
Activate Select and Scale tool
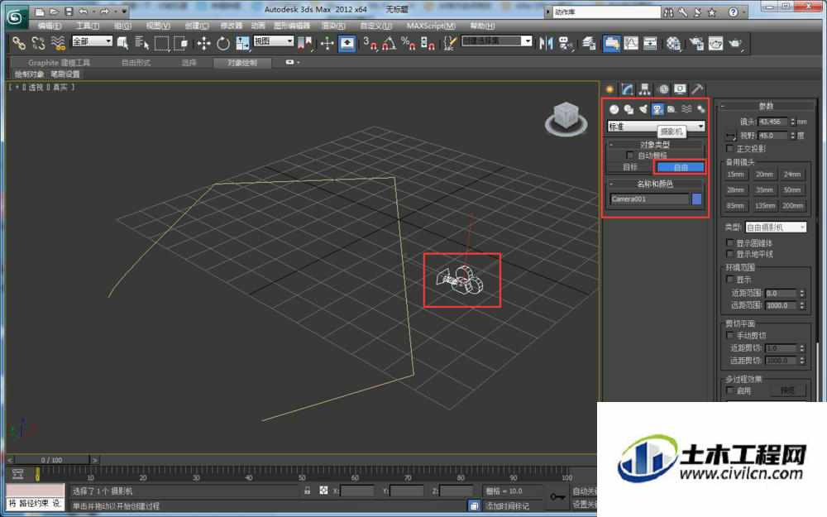pyautogui.click(x=242, y=43)
